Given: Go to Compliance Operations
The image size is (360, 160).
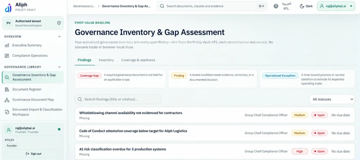Looking at the screenshot, I should pyautogui.click(x=33, y=56).
